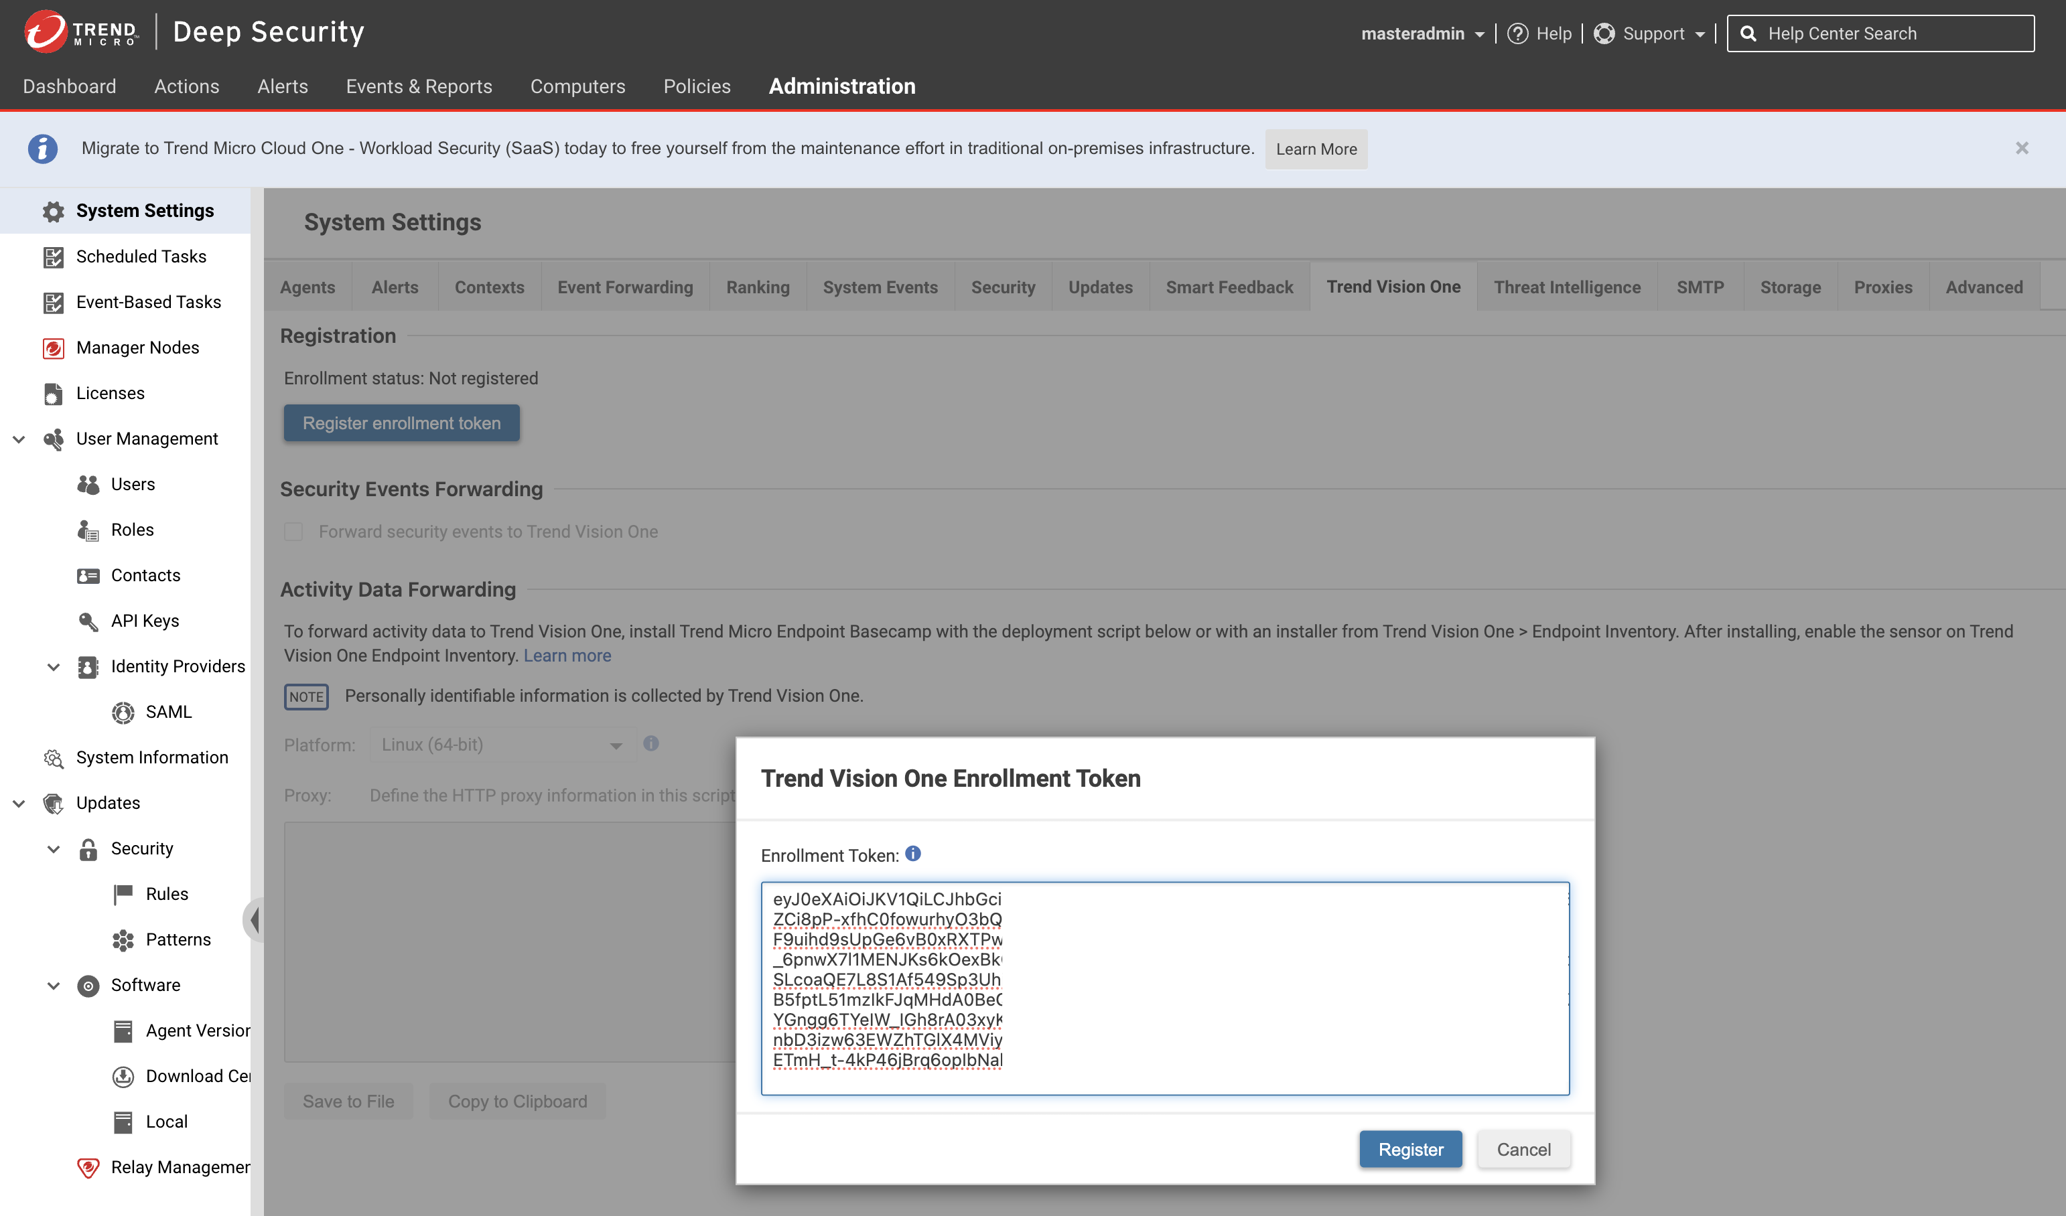Click the Help question mark icon
The width and height of the screenshot is (2066, 1216).
click(x=1517, y=33)
